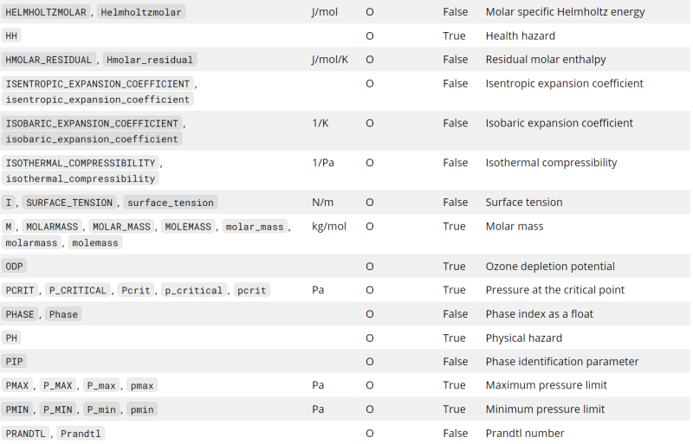Click the ISENTROPIC_EXPANSION_COEFFICIENT uppercase code tag
This screenshot has width=693, height=444.
(97, 84)
